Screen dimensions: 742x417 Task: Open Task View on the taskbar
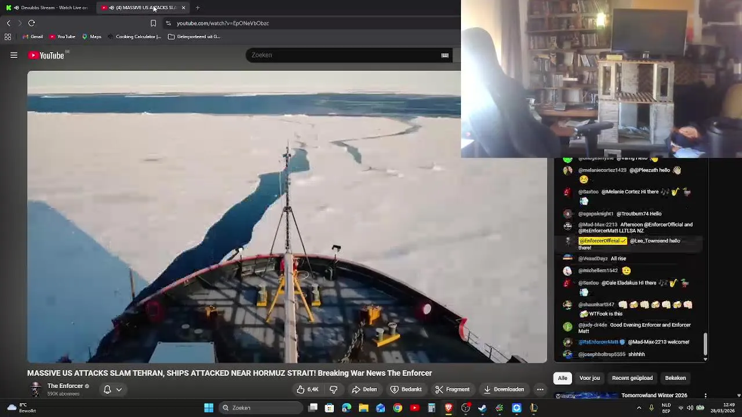312,408
